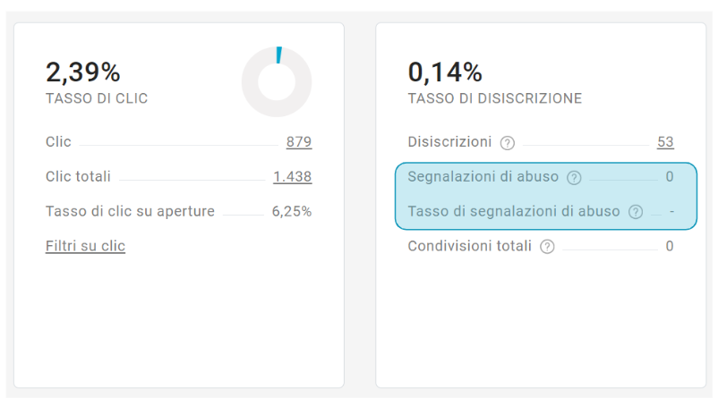Click help icon next to Disiscrizioni
Image resolution: width=718 pixels, height=406 pixels.
pyautogui.click(x=508, y=143)
